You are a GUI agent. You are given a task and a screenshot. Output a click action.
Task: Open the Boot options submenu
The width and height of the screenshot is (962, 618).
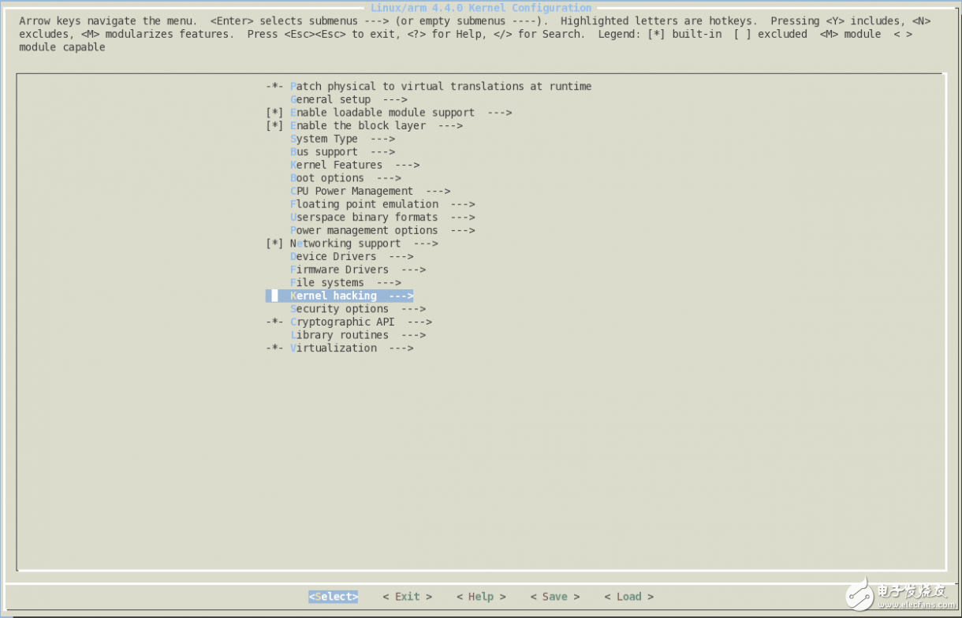click(327, 177)
